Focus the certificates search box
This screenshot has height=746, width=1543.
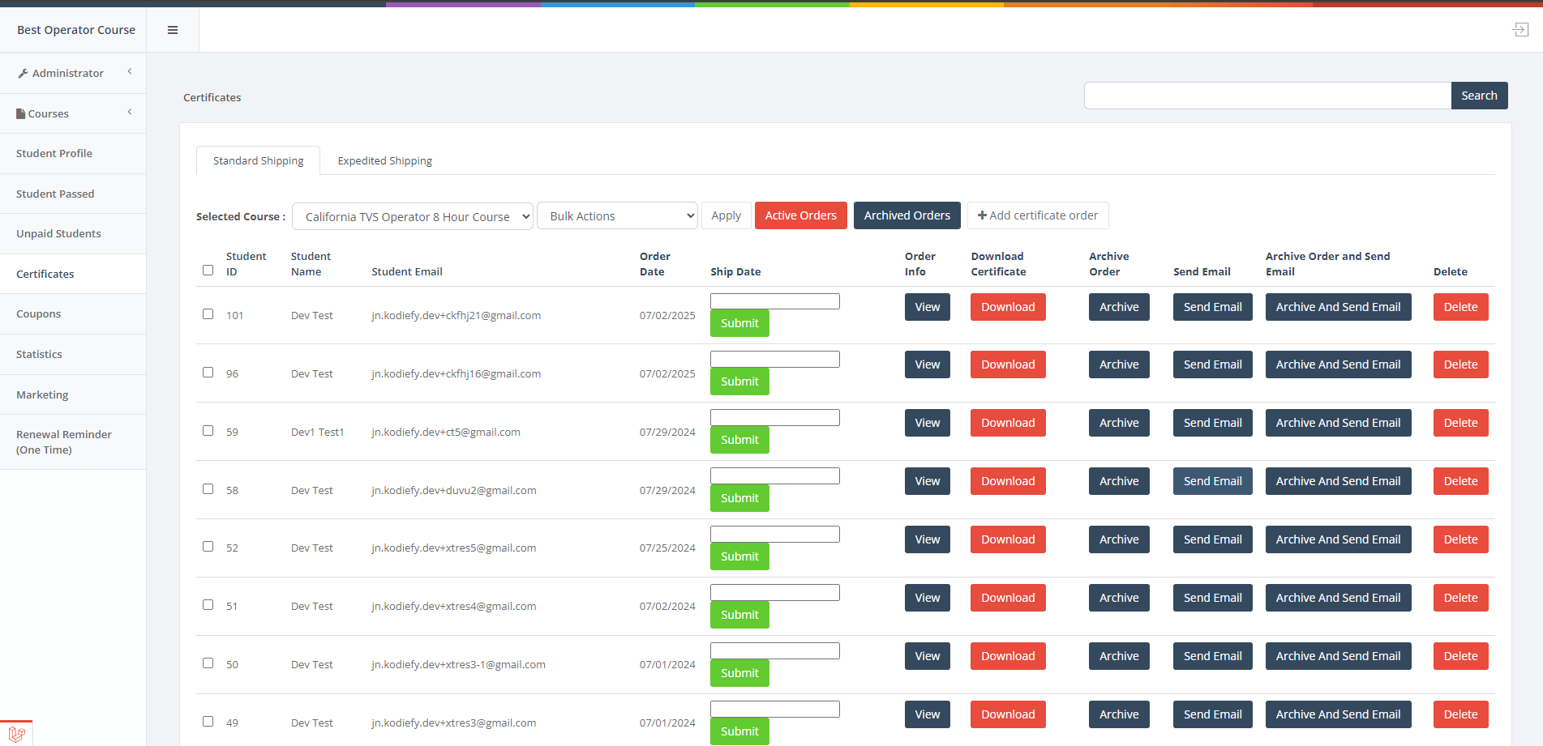pyautogui.click(x=1267, y=96)
